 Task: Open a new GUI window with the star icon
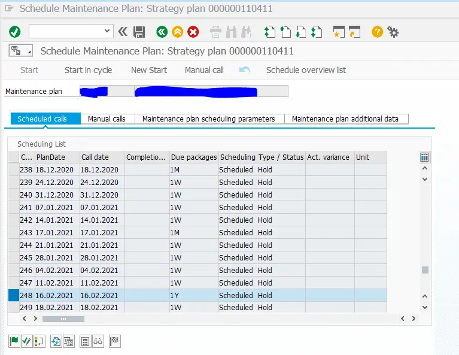point(339,32)
